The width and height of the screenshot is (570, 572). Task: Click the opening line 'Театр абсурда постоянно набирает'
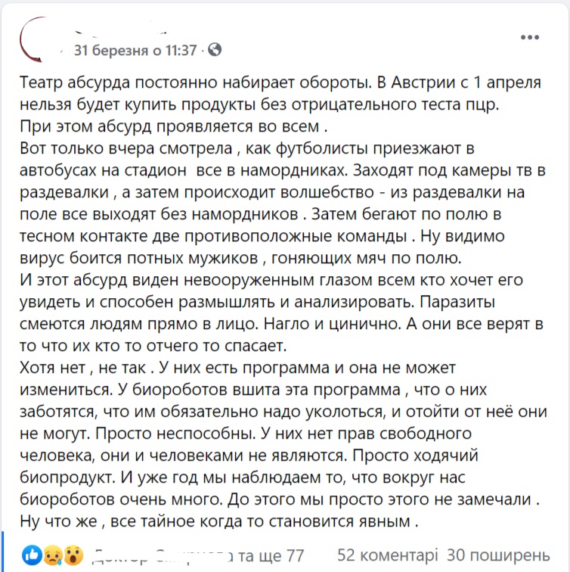[x=280, y=82]
